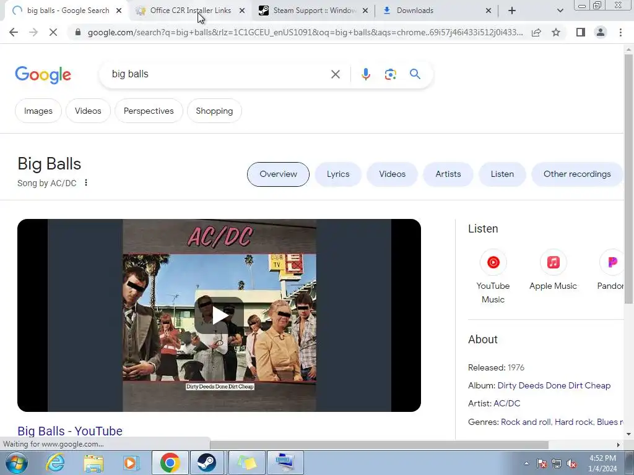Viewport: 634px width, 475px height.
Task: Switch to the Steam Support tab
Action: coord(314,11)
